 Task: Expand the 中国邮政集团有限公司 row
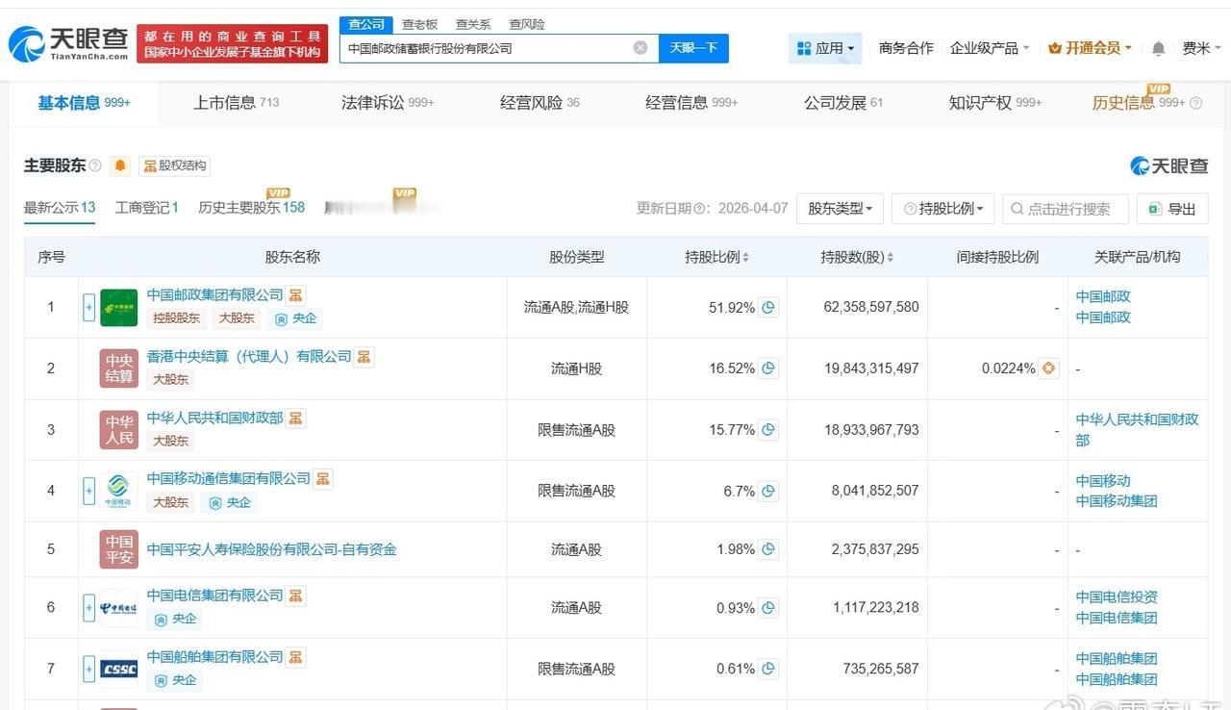(x=89, y=308)
